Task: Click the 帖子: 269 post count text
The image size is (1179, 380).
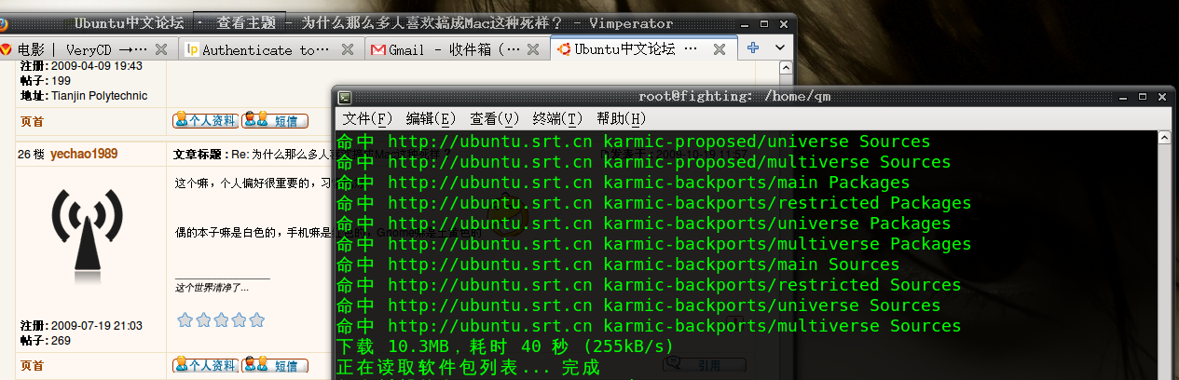Action: pyautogui.click(x=46, y=341)
